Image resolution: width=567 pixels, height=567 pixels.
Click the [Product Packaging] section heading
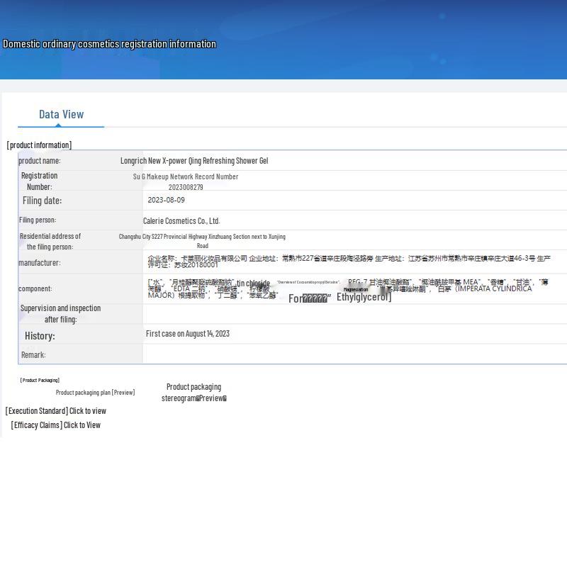pyautogui.click(x=40, y=380)
